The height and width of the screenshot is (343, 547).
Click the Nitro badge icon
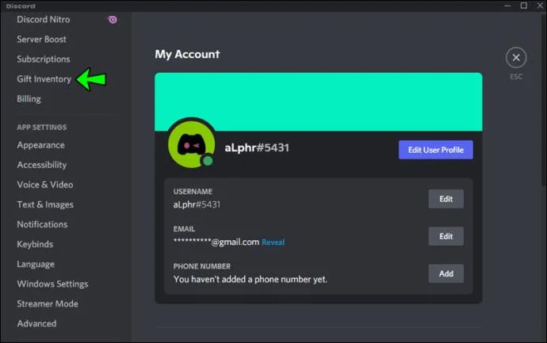[113, 20]
